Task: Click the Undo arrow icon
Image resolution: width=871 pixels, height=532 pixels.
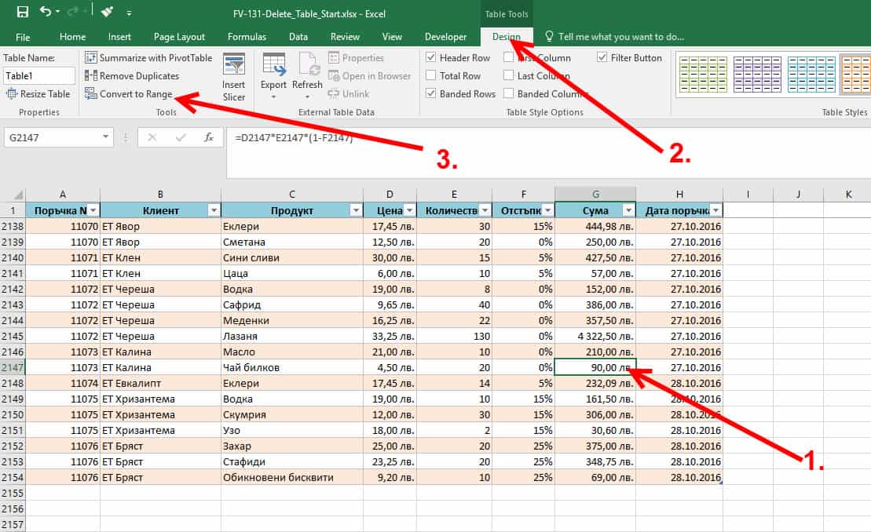Action: [x=46, y=12]
